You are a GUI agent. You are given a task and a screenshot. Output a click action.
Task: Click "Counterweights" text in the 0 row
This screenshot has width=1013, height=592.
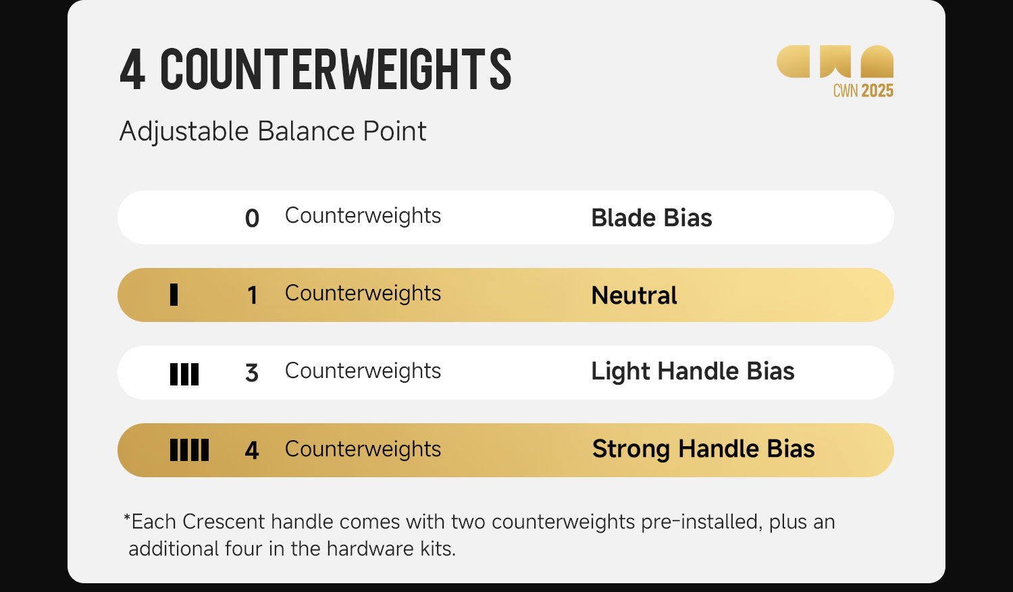[363, 216]
